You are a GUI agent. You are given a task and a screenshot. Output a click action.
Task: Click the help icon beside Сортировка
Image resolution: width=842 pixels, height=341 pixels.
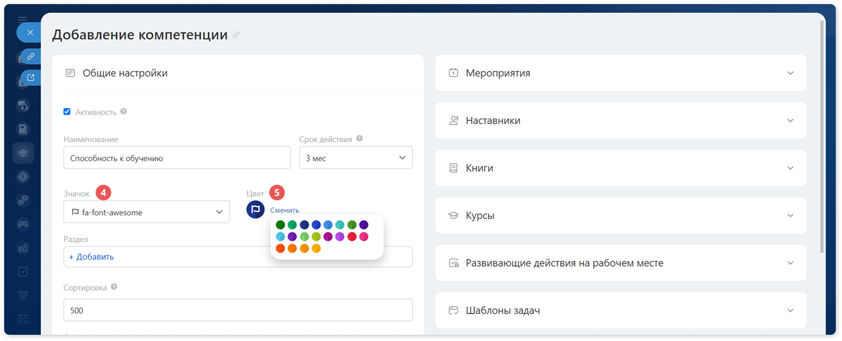114,287
